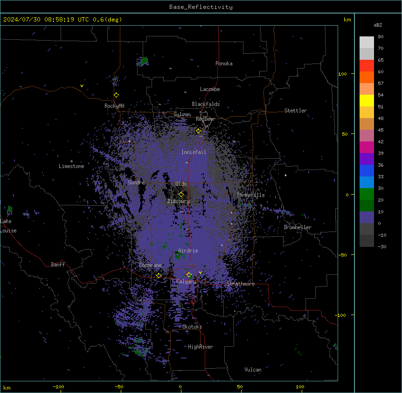Click the 54 dBZ yellow legend swatch
Viewport: 402px width, 393px height.
367,100
